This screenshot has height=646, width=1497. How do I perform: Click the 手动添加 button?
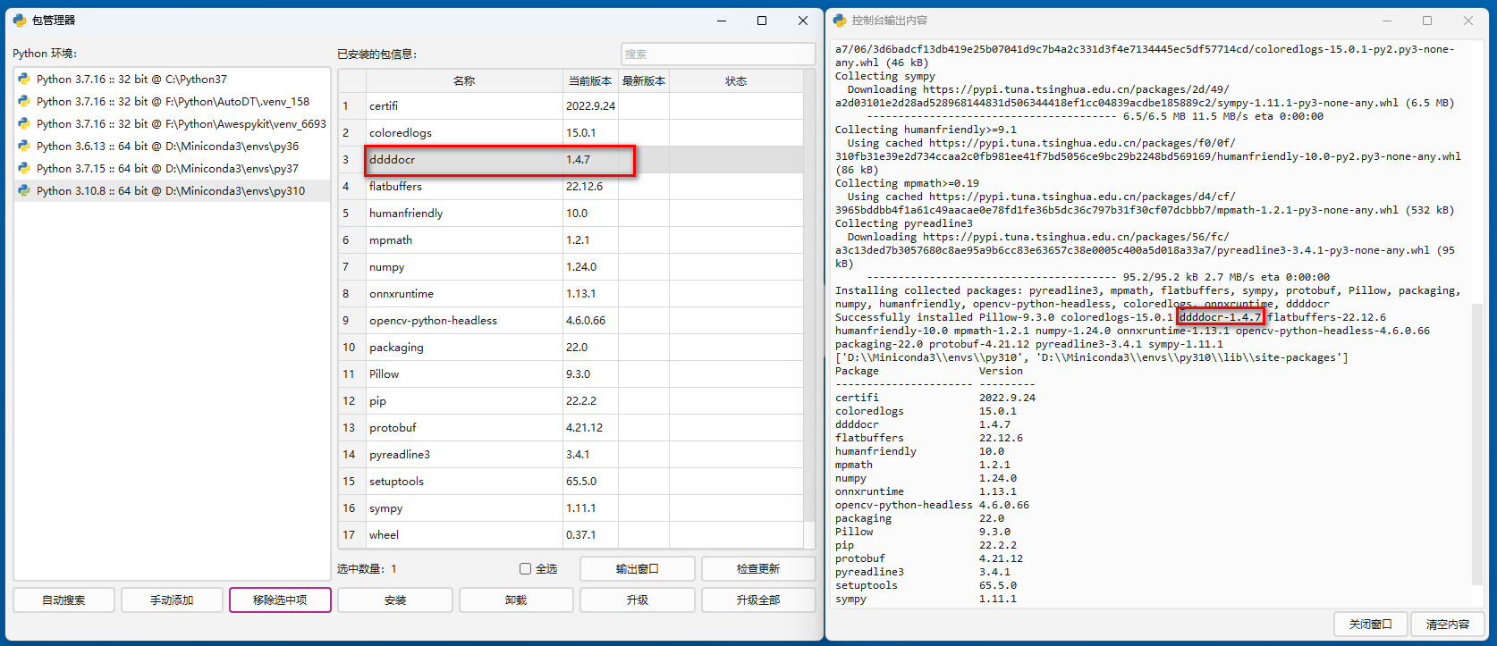coord(172,600)
